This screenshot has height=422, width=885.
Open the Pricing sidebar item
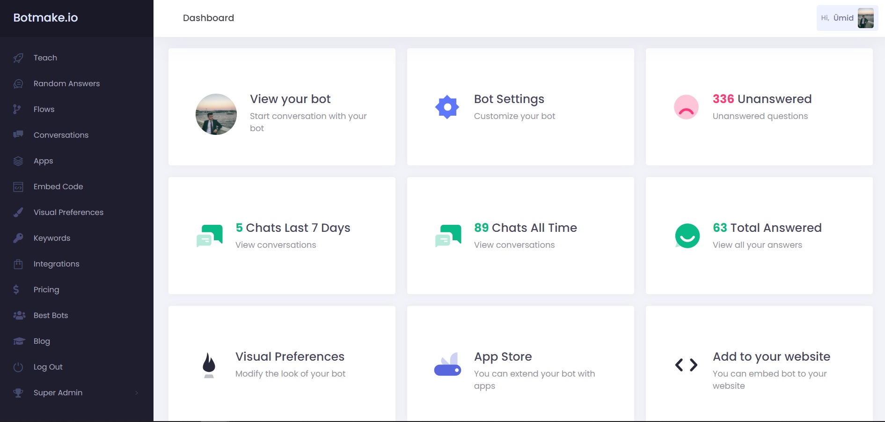(x=46, y=290)
